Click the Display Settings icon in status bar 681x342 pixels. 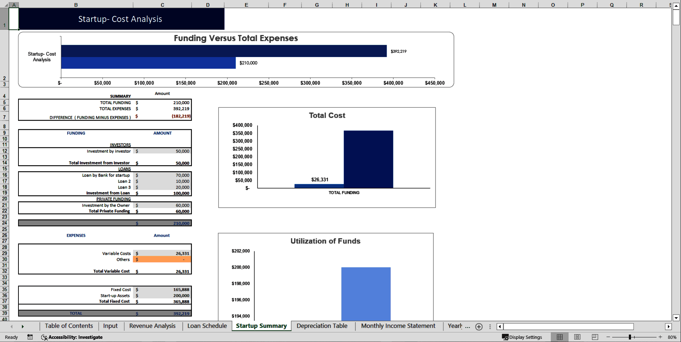(x=505, y=337)
